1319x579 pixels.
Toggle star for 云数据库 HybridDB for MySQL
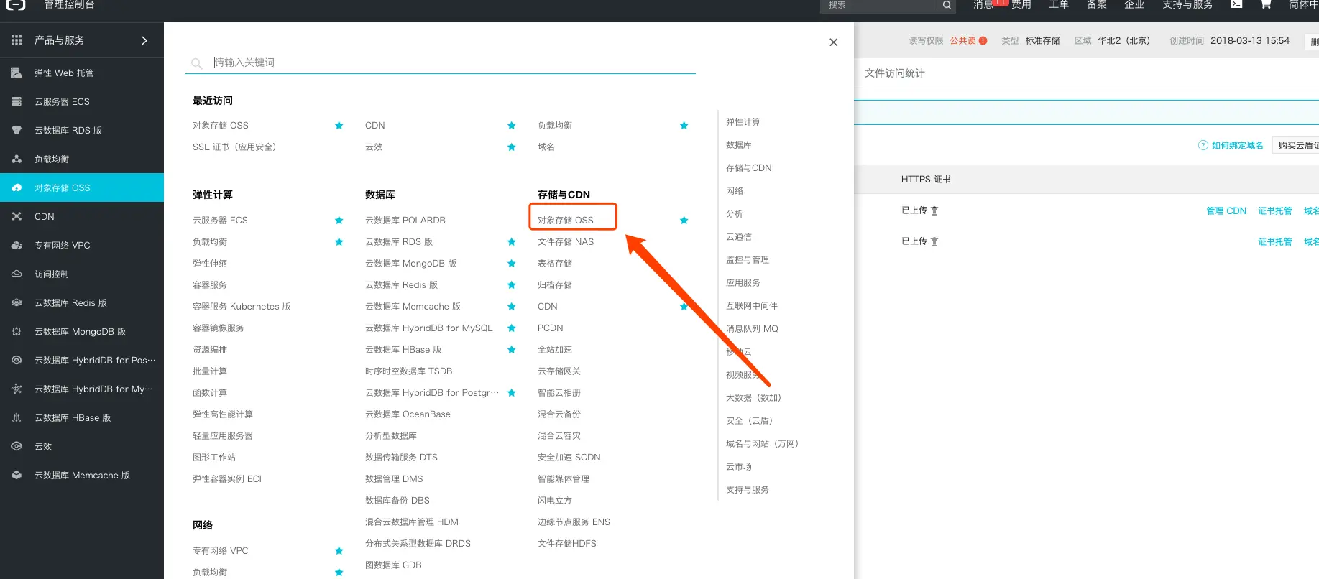[x=512, y=328]
